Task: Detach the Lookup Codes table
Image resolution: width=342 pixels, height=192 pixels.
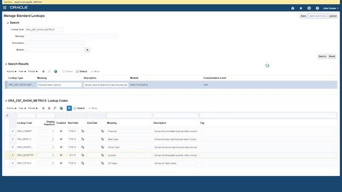Action: pos(79,108)
